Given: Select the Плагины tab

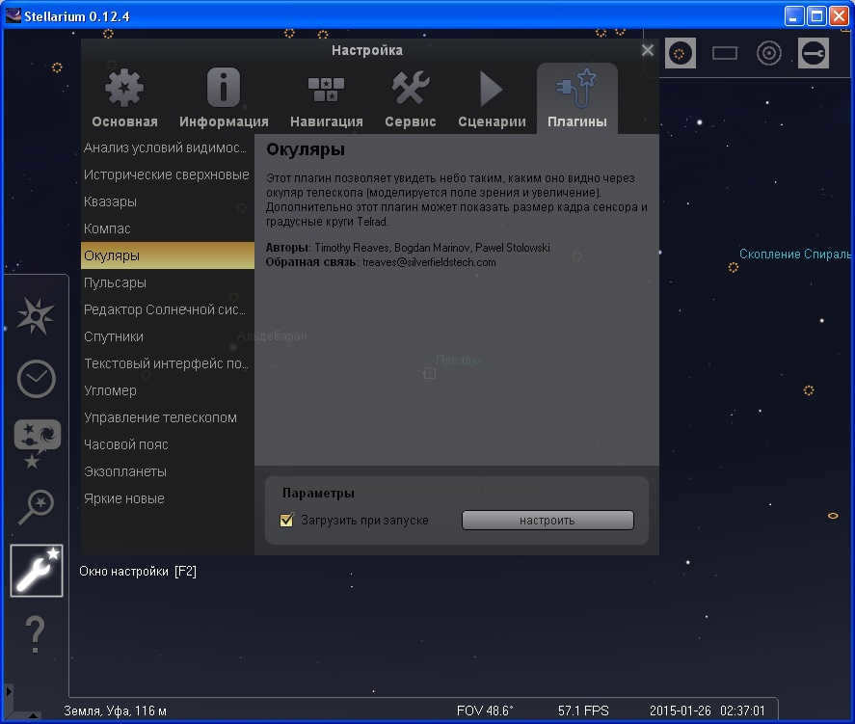Looking at the screenshot, I should click(577, 98).
